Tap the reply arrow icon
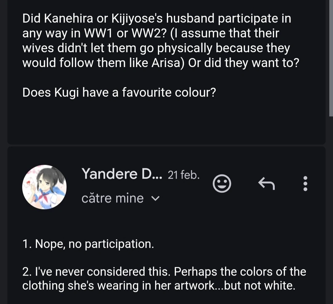 tap(266, 184)
